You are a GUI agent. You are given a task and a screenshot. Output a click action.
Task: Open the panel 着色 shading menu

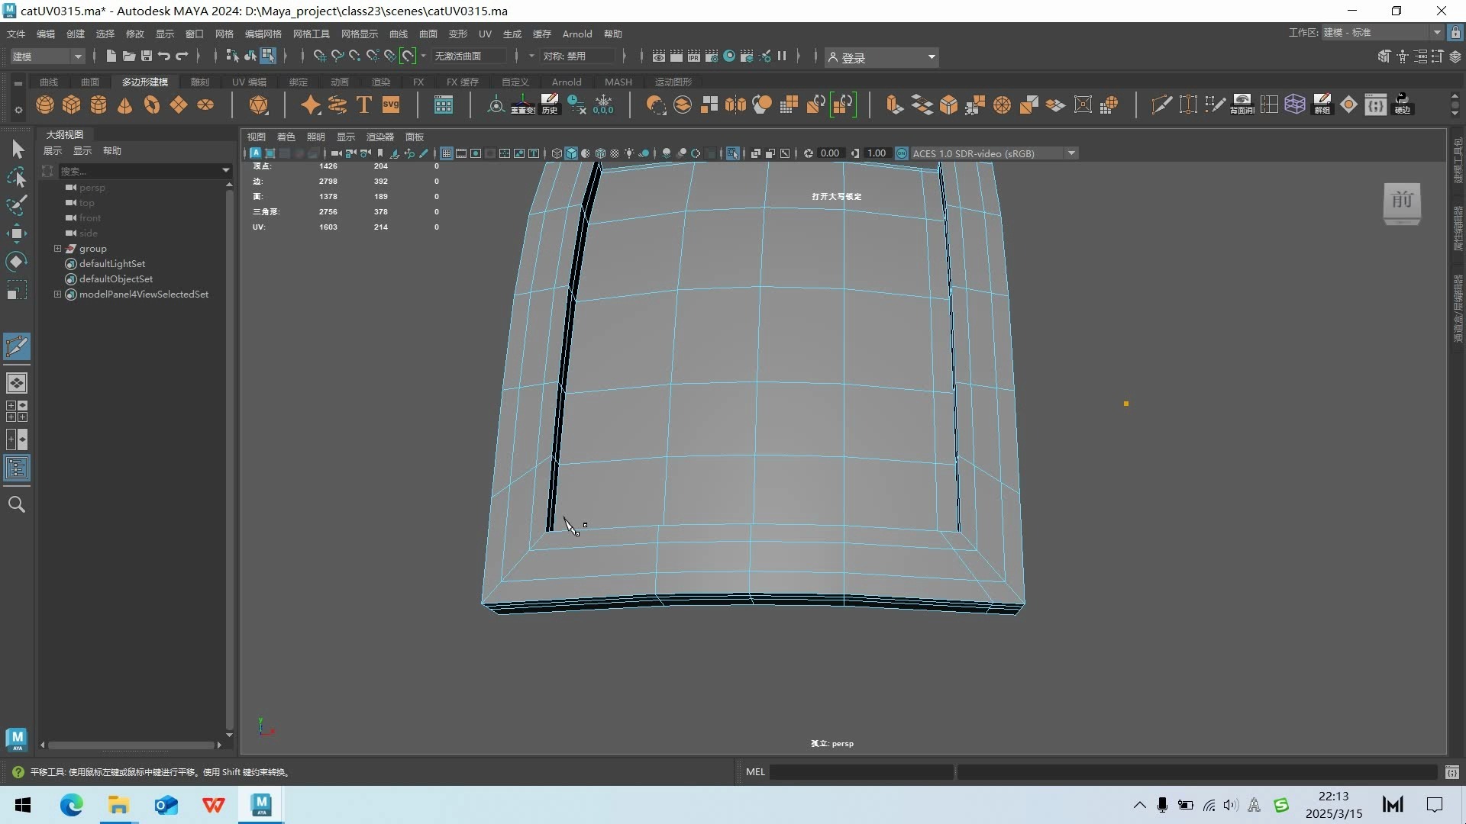(x=286, y=137)
